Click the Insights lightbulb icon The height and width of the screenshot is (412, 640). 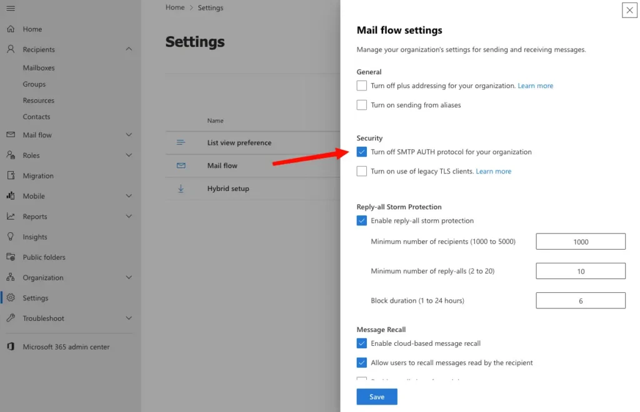(11, 237)
